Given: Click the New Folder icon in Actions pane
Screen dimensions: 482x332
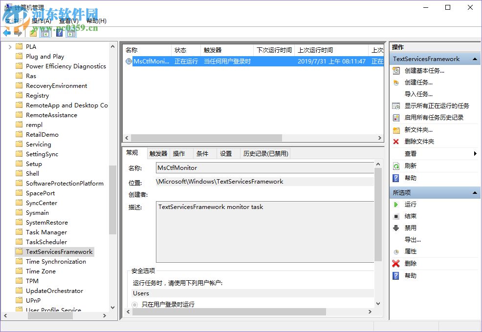Looking at the screenshot, I should (x=396, y=129).
